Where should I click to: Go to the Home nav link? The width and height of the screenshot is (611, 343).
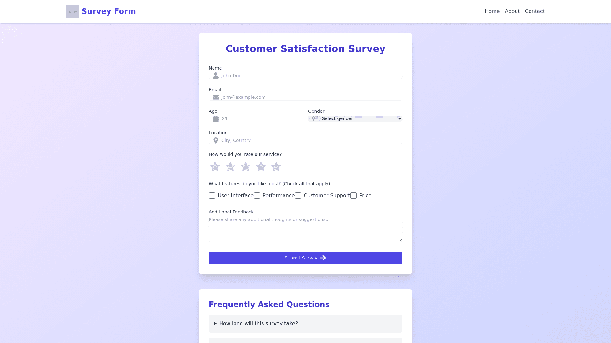[492, 11]
